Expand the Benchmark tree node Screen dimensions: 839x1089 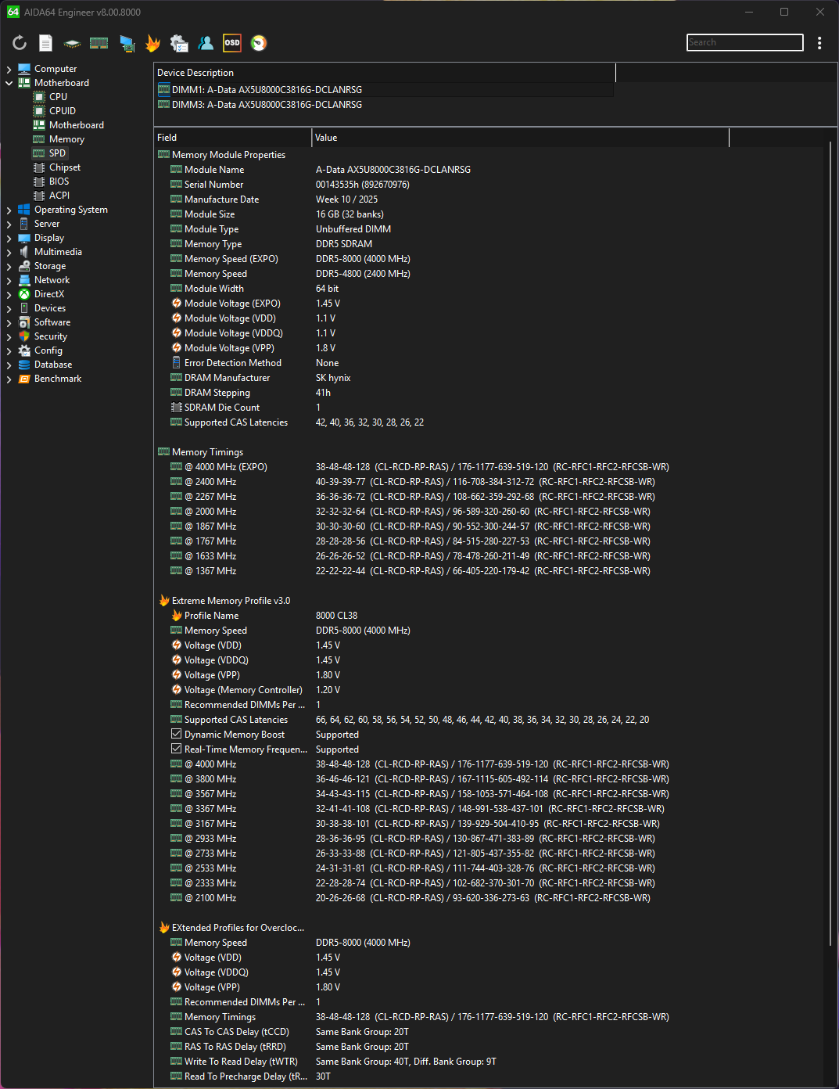(x=9, y=379)
